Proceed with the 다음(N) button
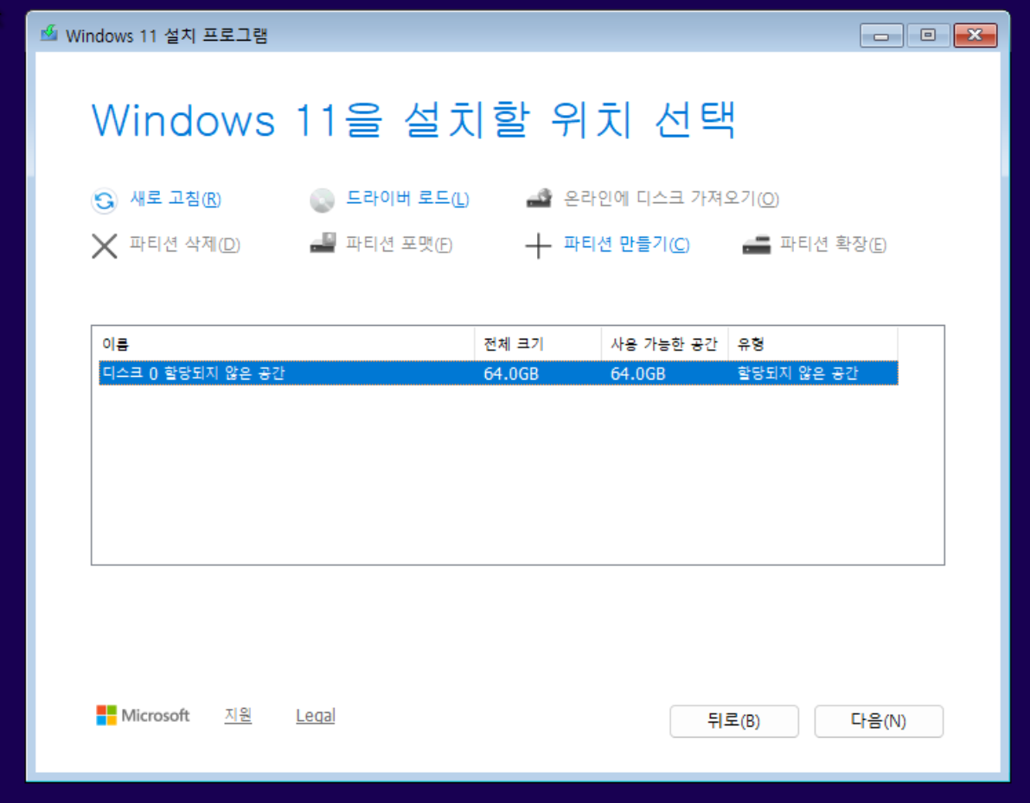The image size is (1030, 803). pyautogui.click(x=879, y=721)
